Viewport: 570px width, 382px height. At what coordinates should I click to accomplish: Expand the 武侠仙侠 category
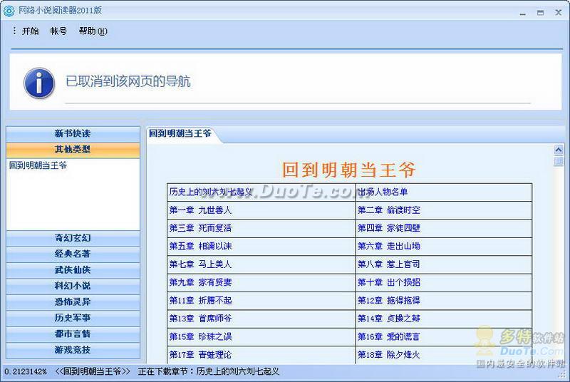73,270
